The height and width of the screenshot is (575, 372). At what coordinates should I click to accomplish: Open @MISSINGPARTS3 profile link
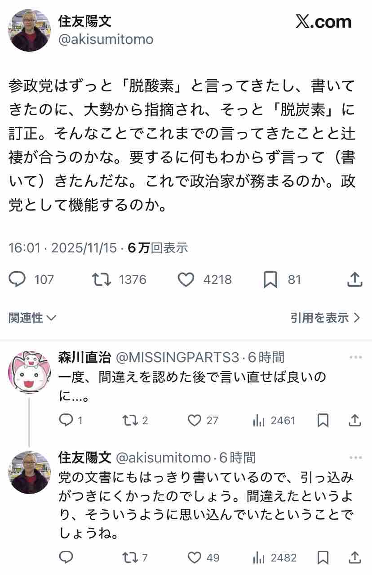pyautogui.click(x=177, y=358)
